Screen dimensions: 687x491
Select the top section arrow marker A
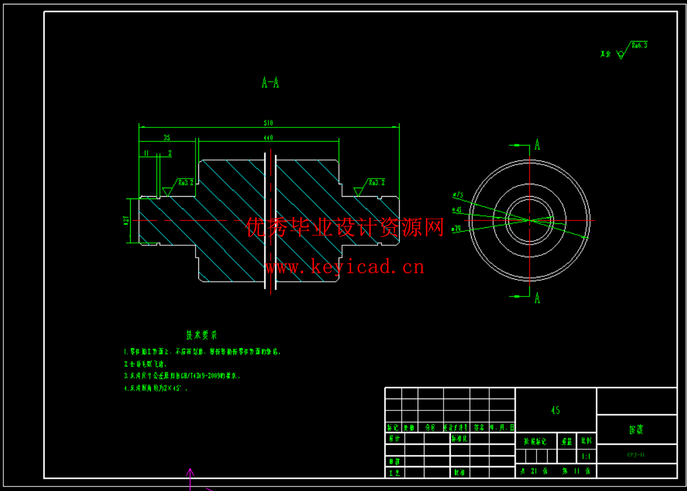coord(537,145)
